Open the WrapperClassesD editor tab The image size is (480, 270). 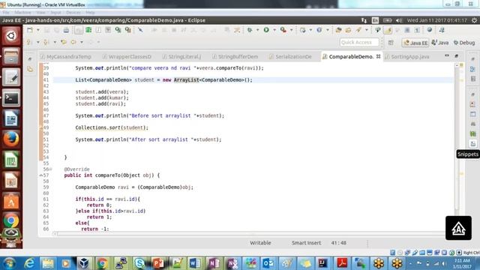click(x=127, y=57)
